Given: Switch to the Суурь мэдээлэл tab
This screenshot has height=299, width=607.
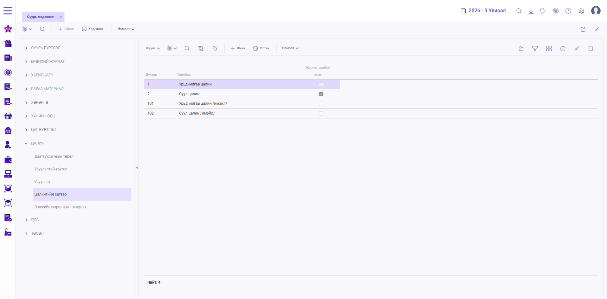Looking at the screenshot, I should [x=40, y=17].
